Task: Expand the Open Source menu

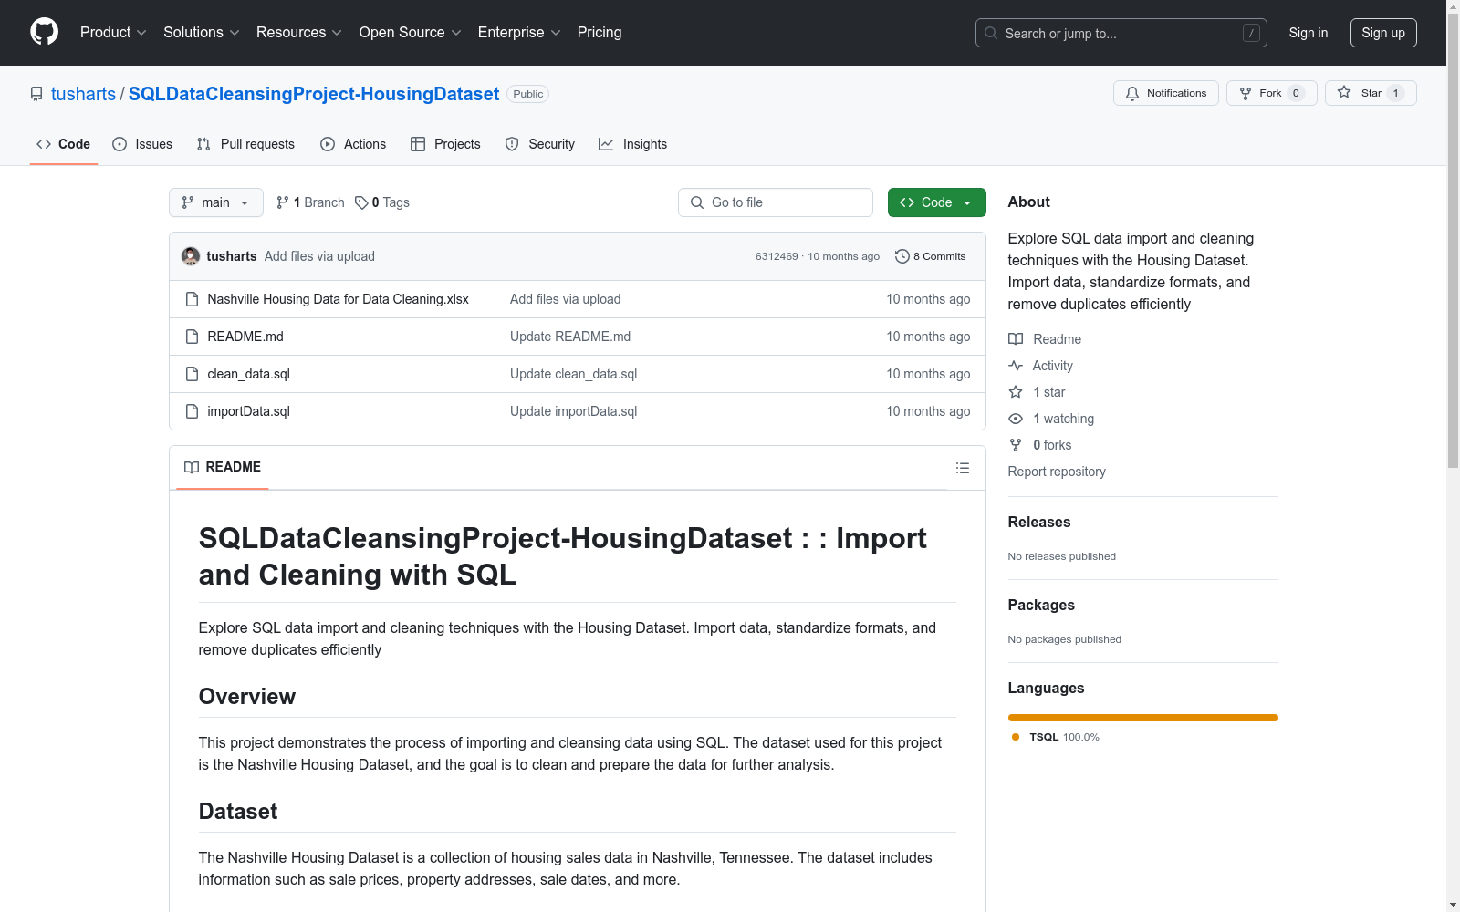Action: point(411,33)
